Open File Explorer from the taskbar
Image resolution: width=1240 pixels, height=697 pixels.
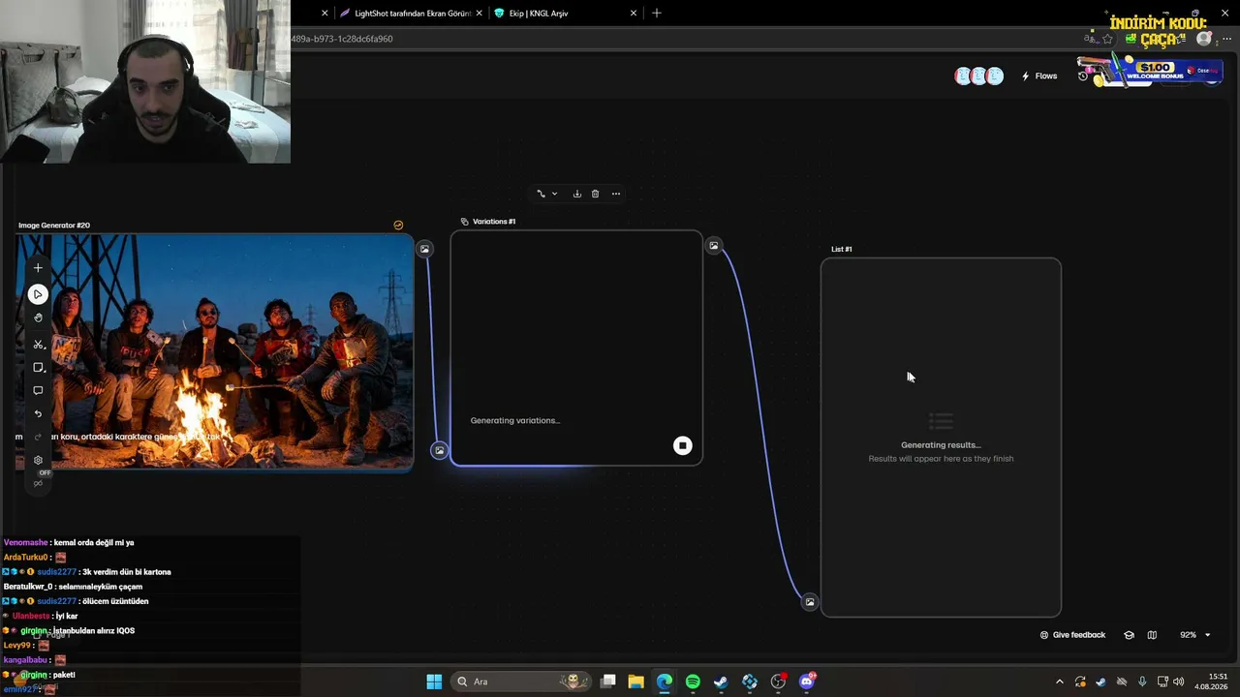pyautogui.click(x=635, y=682)
